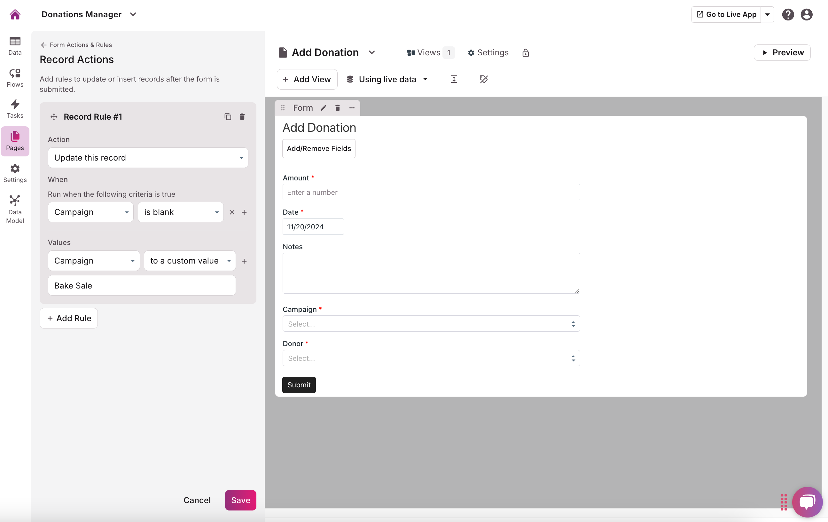Duplicate Record Rule #1 with copy icon
The height and width of the screenshot is (522, 828).
(228, 117)
